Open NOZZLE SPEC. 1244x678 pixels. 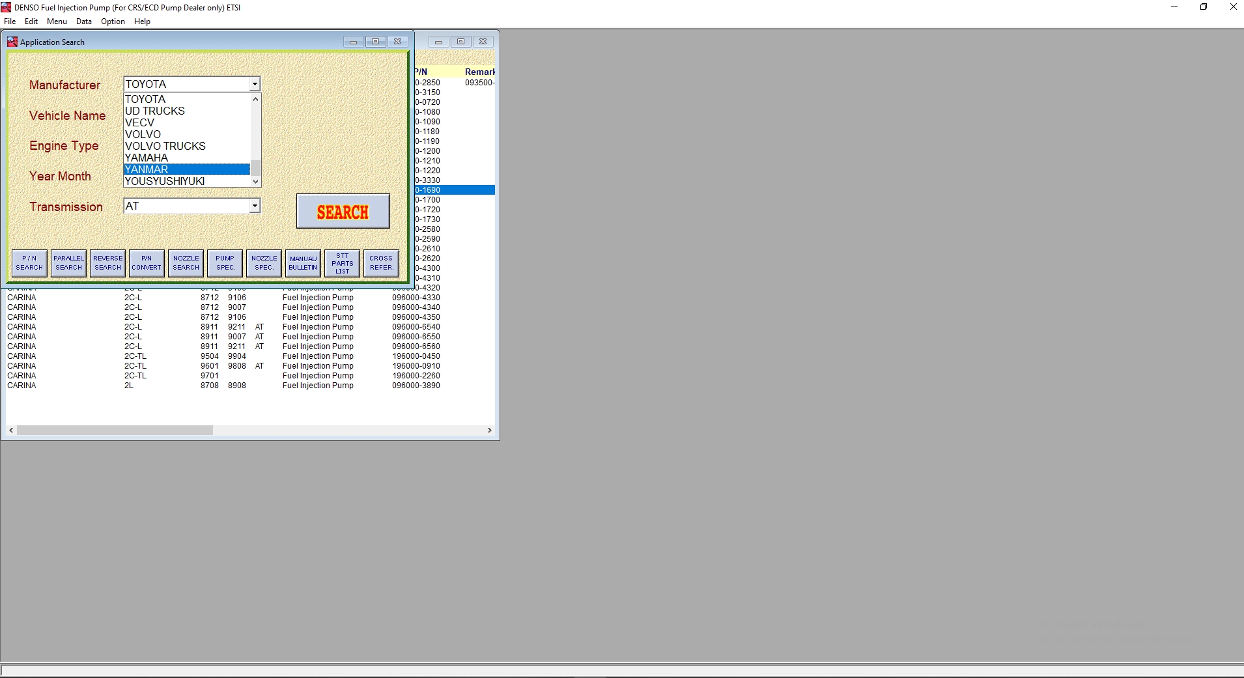coord(264,263)
